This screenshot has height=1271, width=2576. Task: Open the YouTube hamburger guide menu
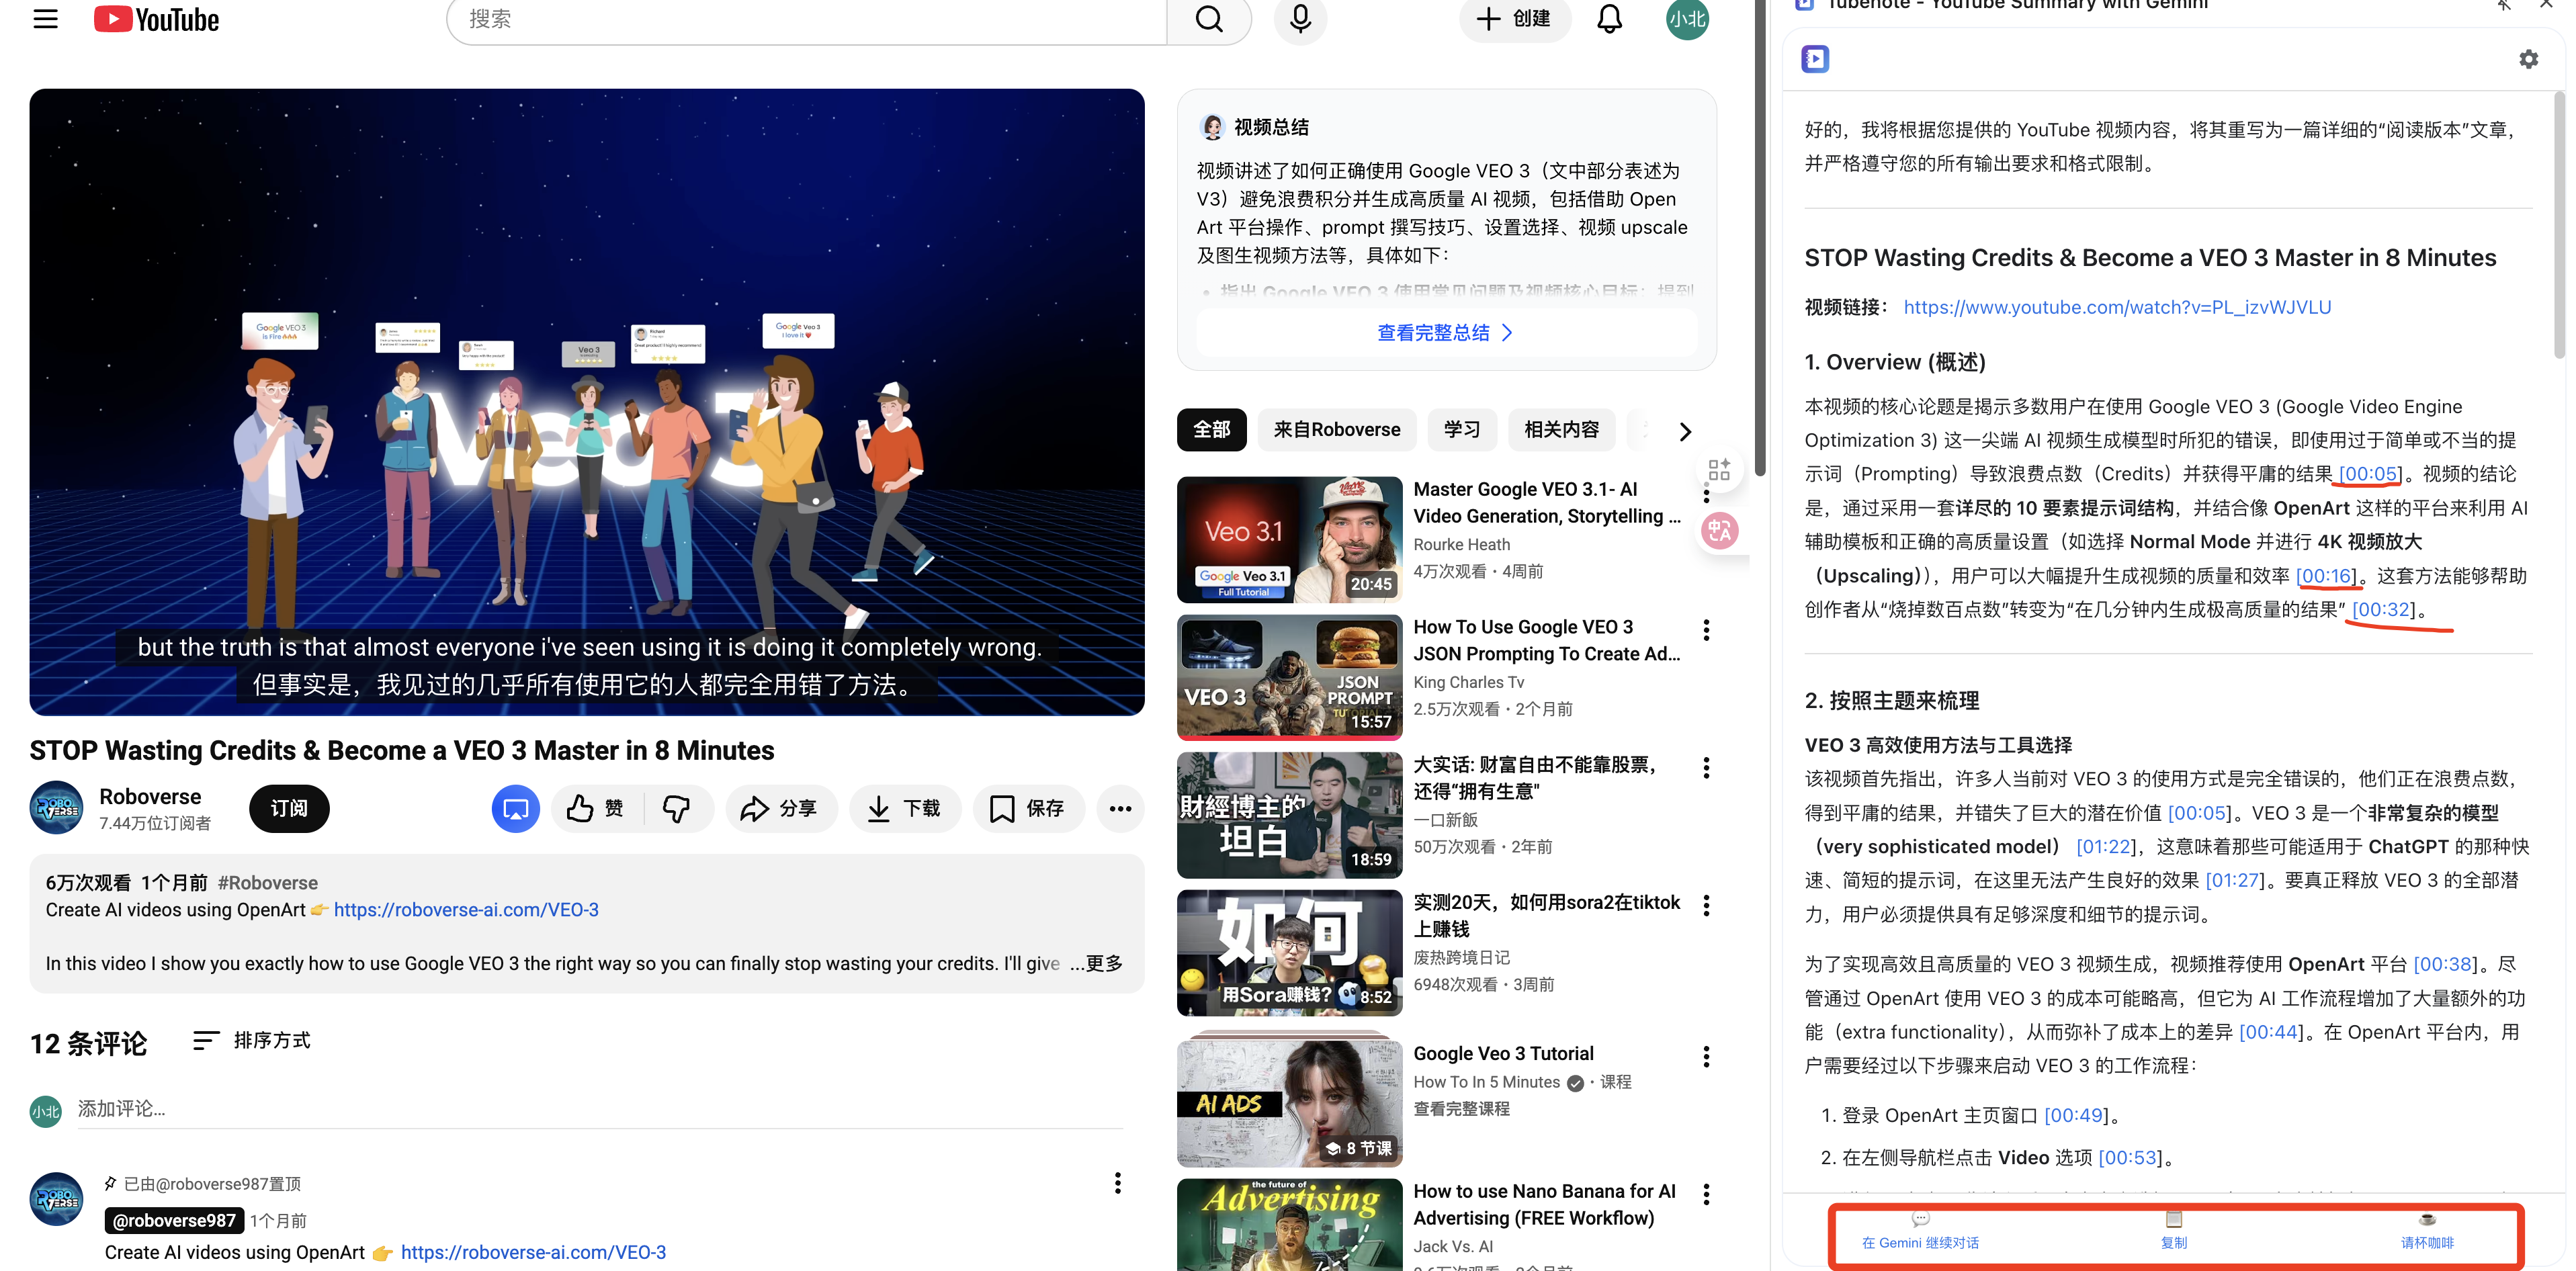pyautogui.click(x=45, y=19)
